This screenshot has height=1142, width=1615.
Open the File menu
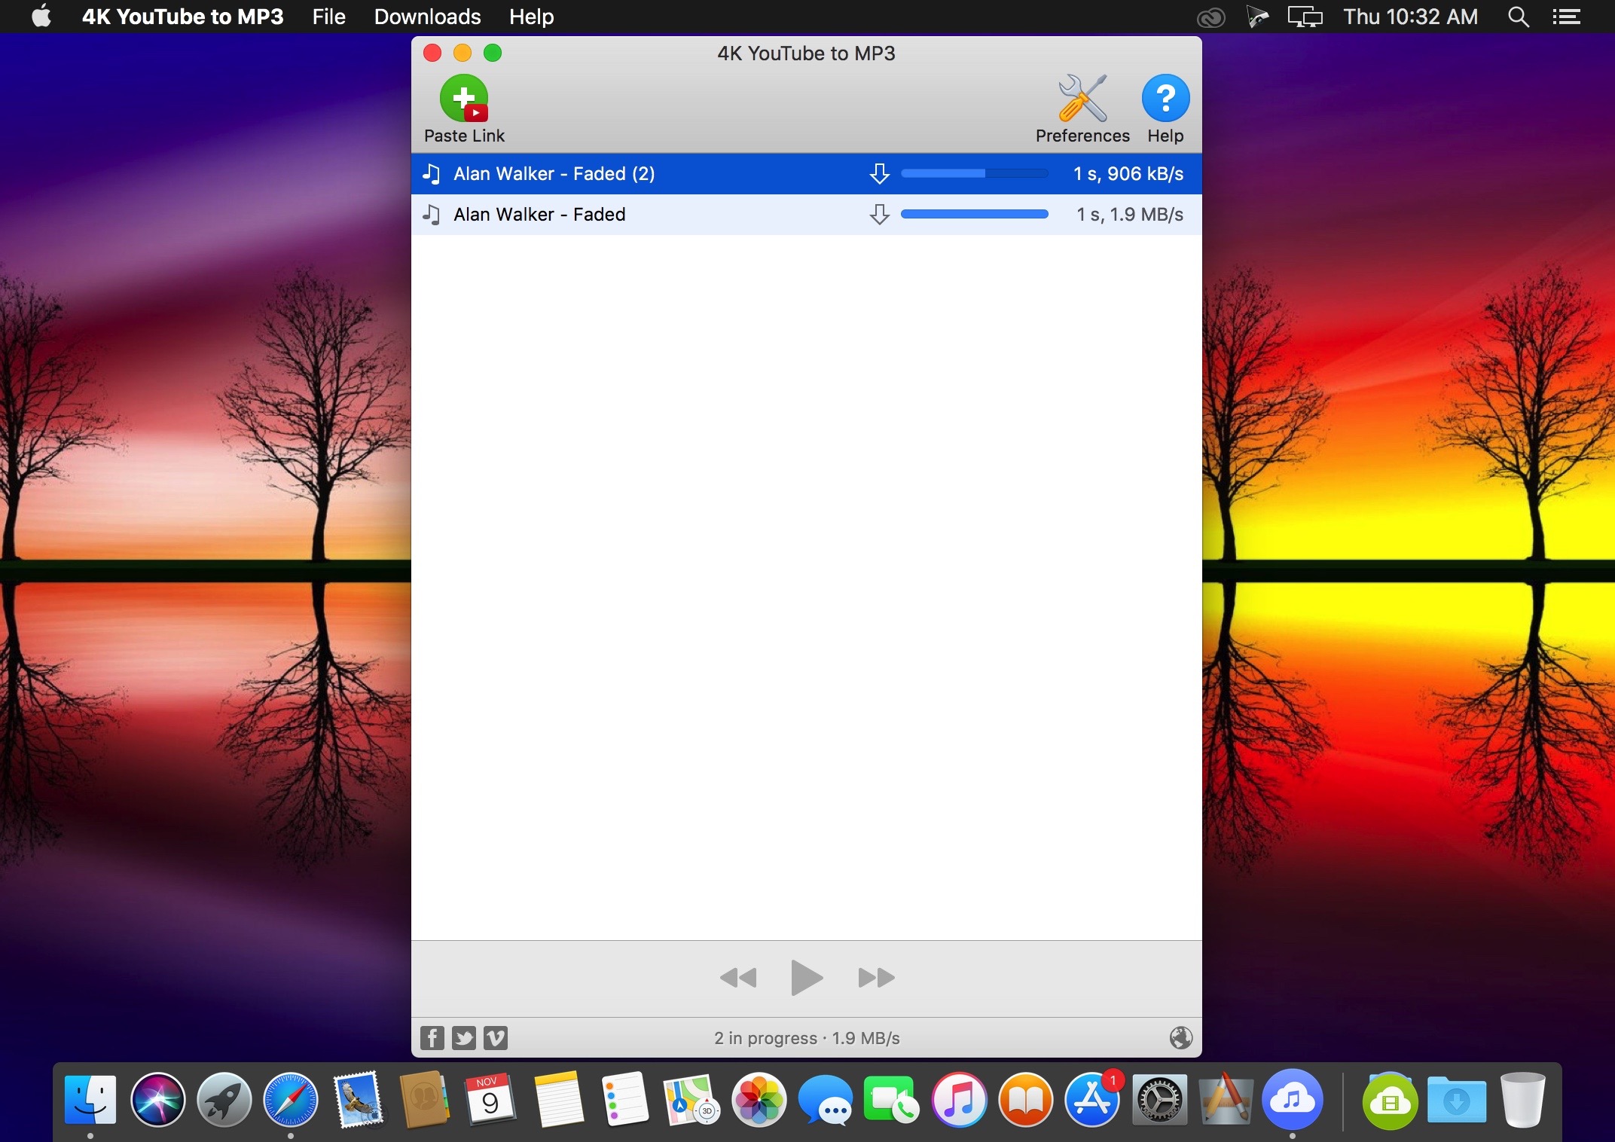[326, 16]
